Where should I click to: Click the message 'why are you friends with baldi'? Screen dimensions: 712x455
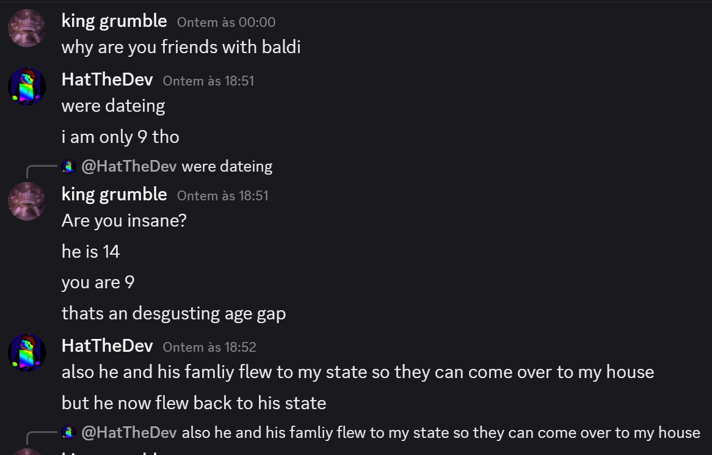(x=181, y=47)
